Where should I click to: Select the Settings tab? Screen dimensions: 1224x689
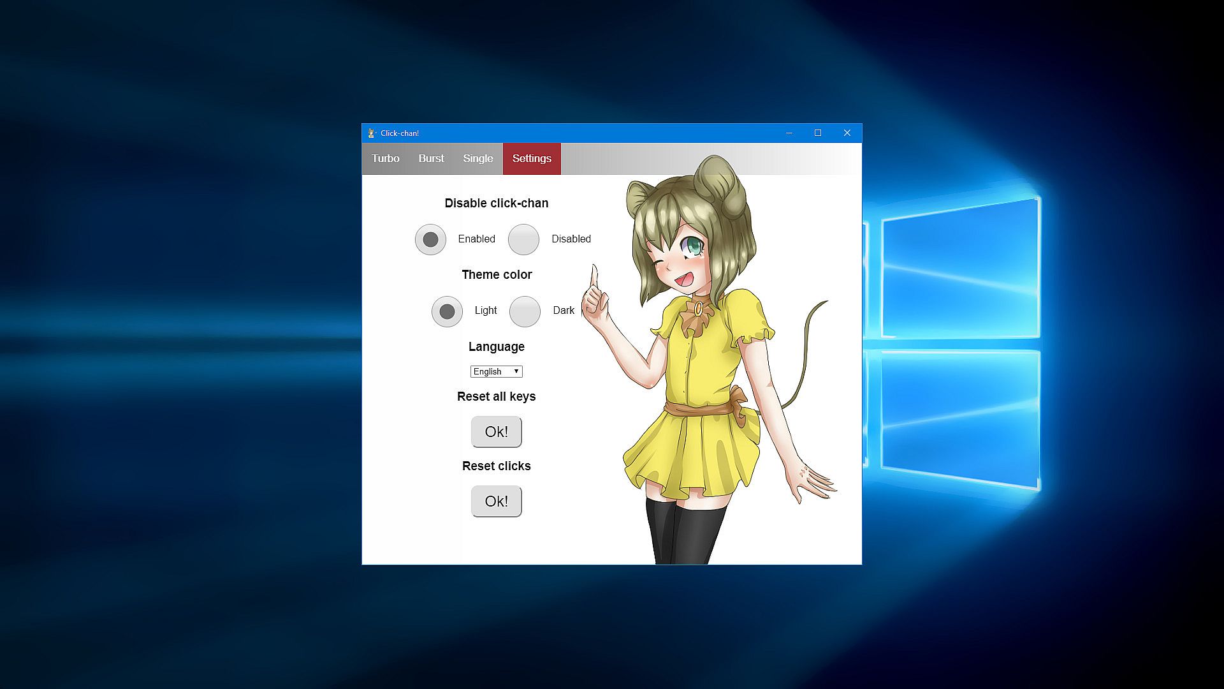click(532, 159)
